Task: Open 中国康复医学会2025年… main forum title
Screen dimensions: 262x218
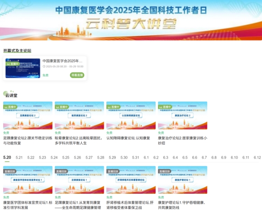Action: pyautogui.click(x=62, y=61)
